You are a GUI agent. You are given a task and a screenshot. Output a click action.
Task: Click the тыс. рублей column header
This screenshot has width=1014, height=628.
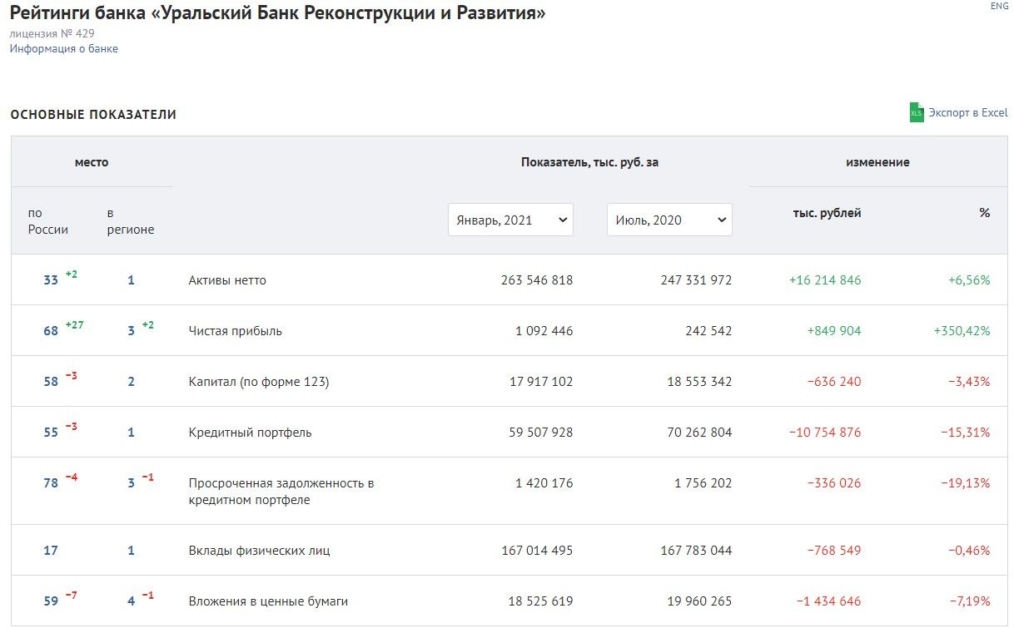[827, 213]
